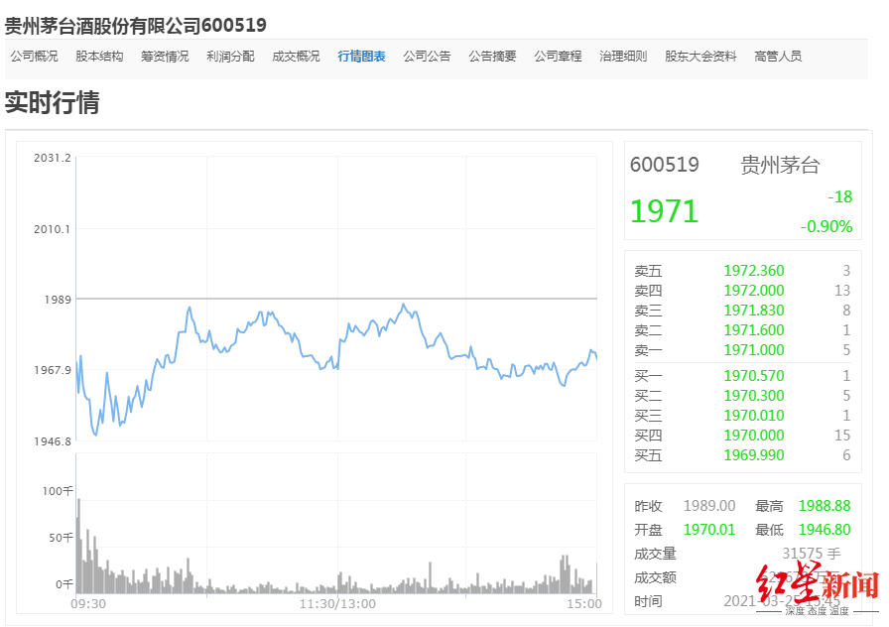889x627 pixels.
Task: Click the 买四 price 1970.000
Action: click(x=754, y=436)
